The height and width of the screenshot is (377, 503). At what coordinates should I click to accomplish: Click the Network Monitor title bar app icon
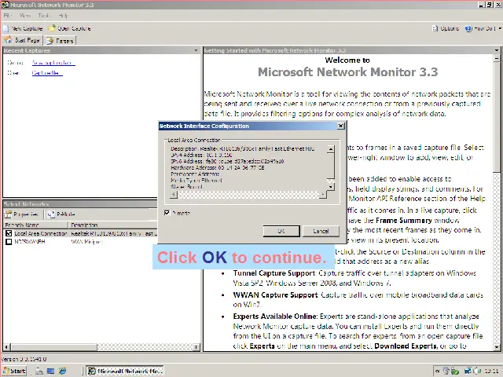(x=5, y=5)
